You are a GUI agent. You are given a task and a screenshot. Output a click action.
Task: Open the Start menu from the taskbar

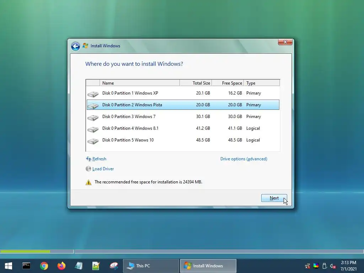click(9, 266)
